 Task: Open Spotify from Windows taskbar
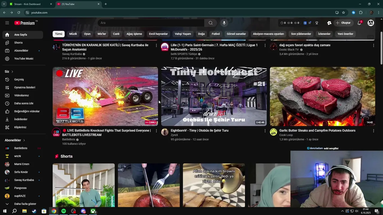(63, 211)
